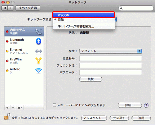
Task: Click the minus button to remove service
Action: (x=13, y=108)
